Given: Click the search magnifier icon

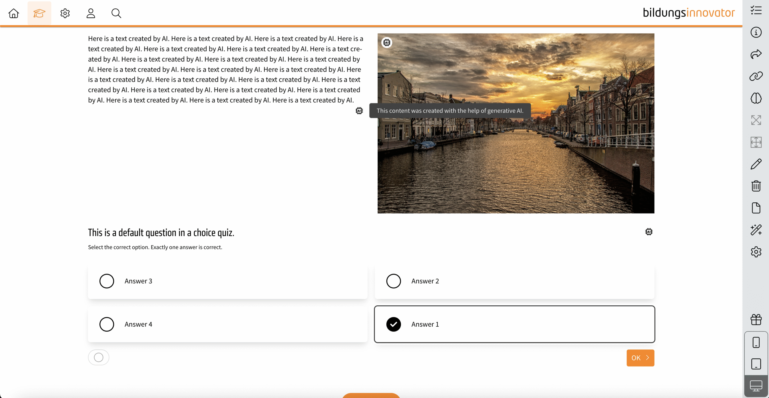Looking at the screenshot, I should coord(116,13).
